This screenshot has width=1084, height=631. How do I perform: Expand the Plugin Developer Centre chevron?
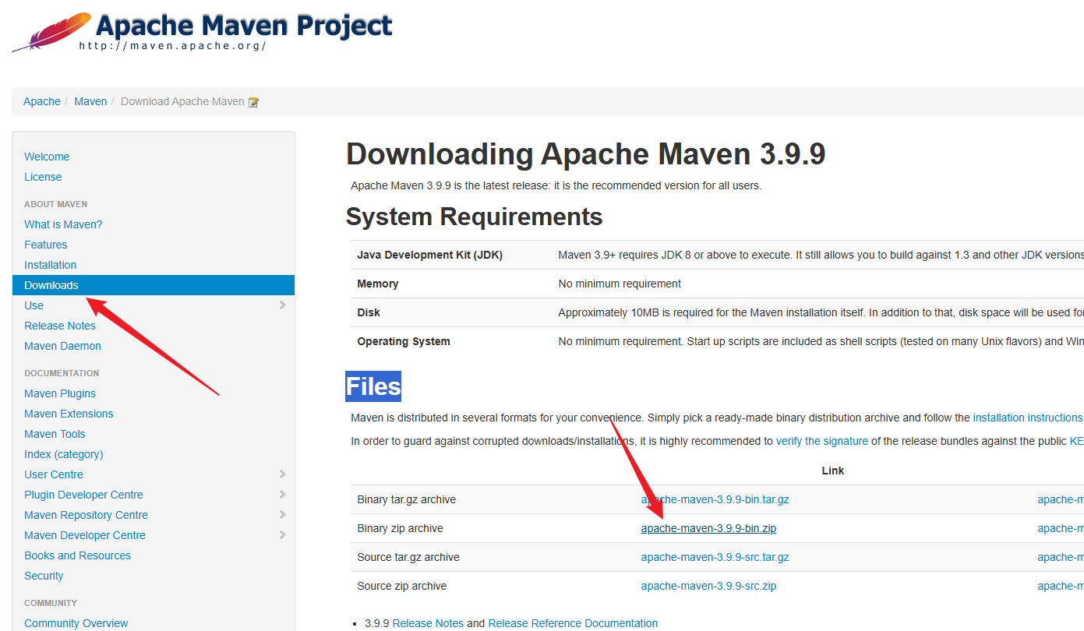tap(282, 494)
